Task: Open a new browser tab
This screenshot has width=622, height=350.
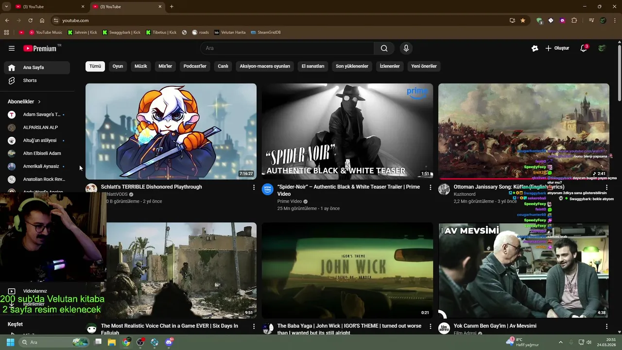Action: 172,6
